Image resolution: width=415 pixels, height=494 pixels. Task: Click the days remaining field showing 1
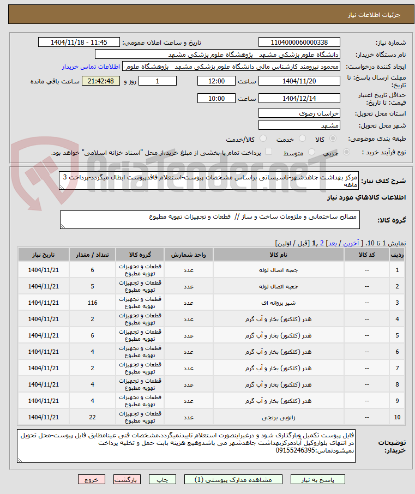tap(158, 81)
